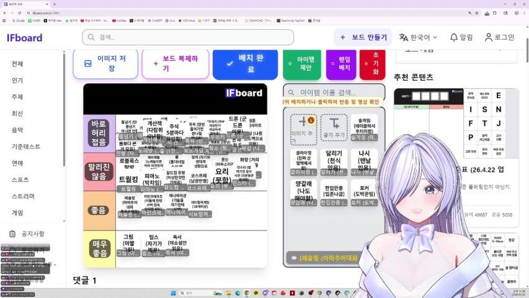
Task: Click the orange 좋음 tier label
Action: [99, 210]
